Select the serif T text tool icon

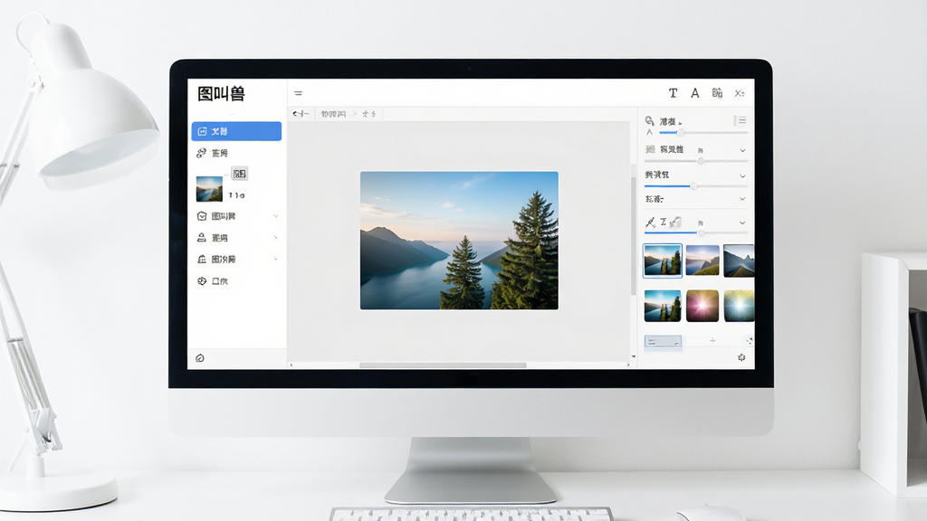[x=673, y=93]
